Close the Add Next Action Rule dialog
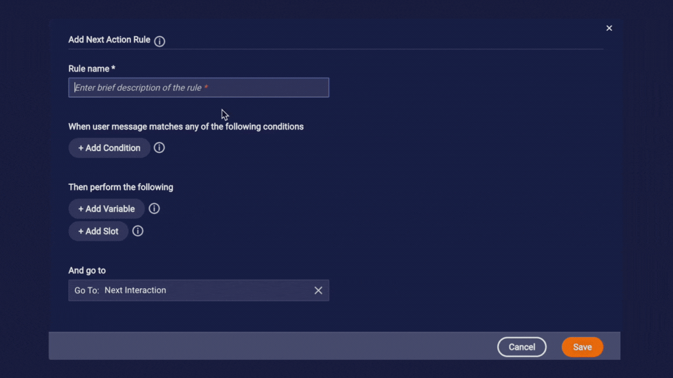673x378 pixels. tap(609, 28)
